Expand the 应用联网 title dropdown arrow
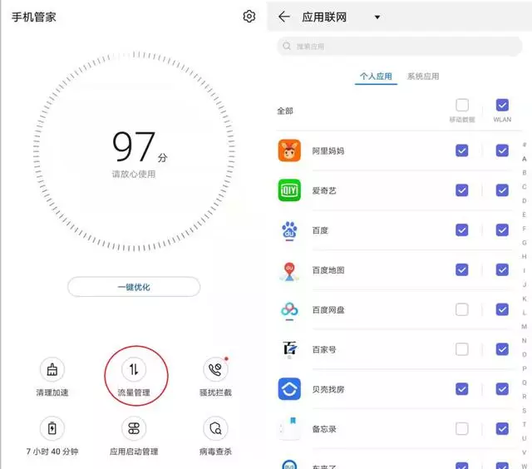Screen dimensions: 532x469 click(x=377, y=17)
